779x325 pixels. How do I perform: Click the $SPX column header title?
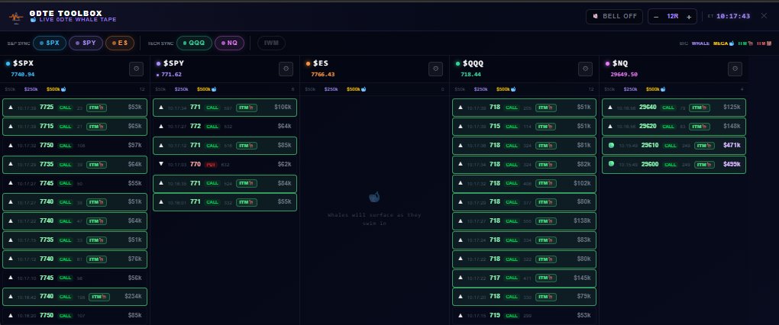click(24, 63)
